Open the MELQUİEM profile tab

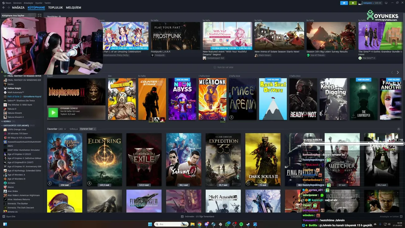(73, 8)
